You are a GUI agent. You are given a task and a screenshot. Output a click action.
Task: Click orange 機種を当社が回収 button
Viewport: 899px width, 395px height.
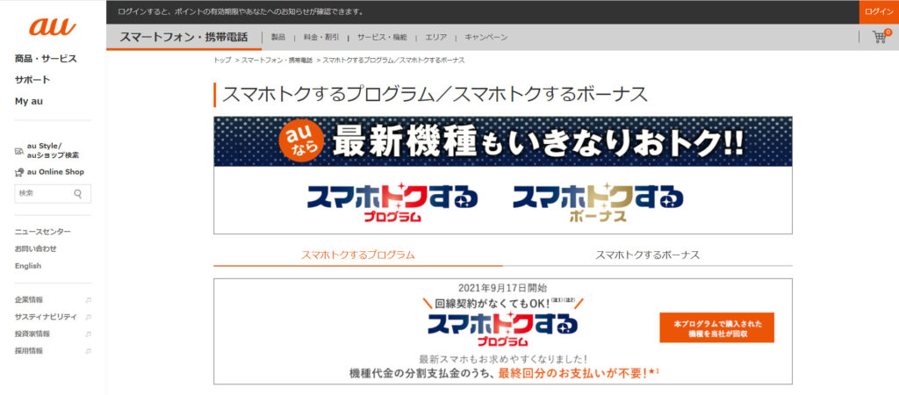point(716,328)
